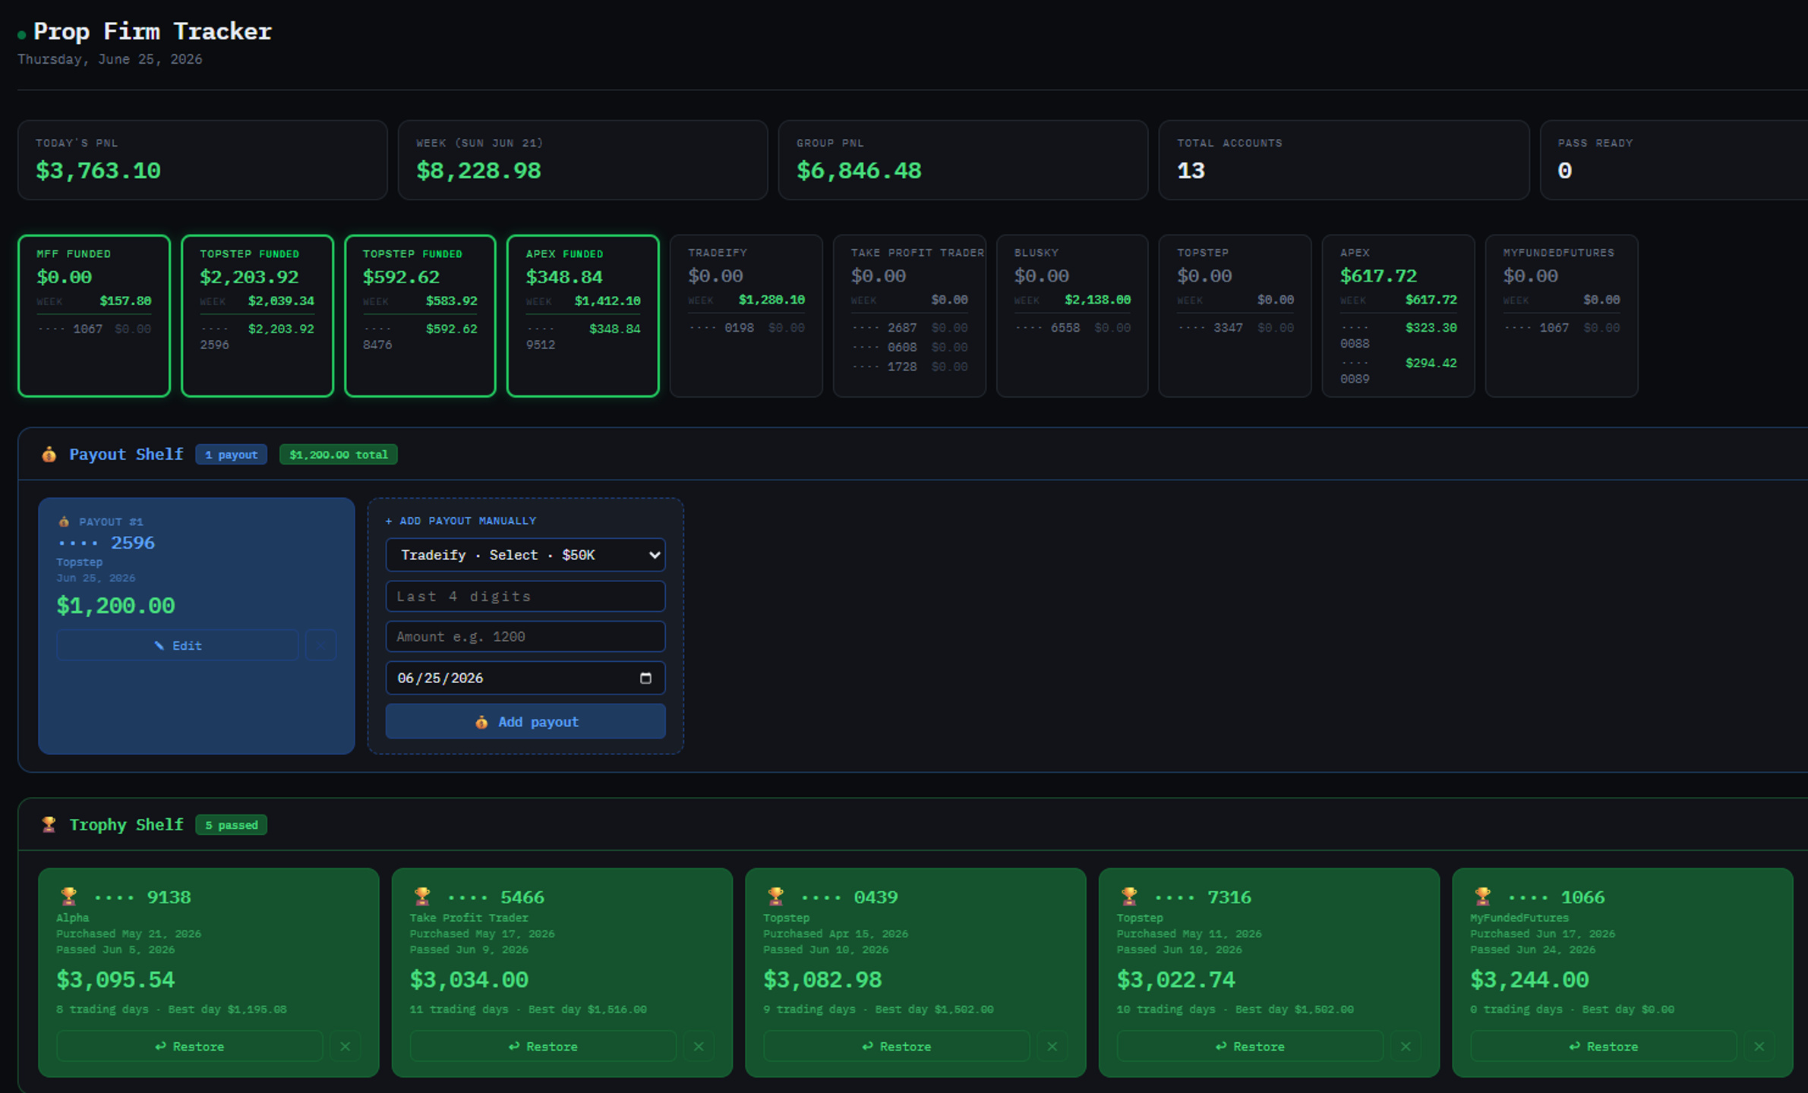Open the Apex card showing $617.72
The width and height of the screenshot is (1808, 1093).
(x=1399, y=316)
